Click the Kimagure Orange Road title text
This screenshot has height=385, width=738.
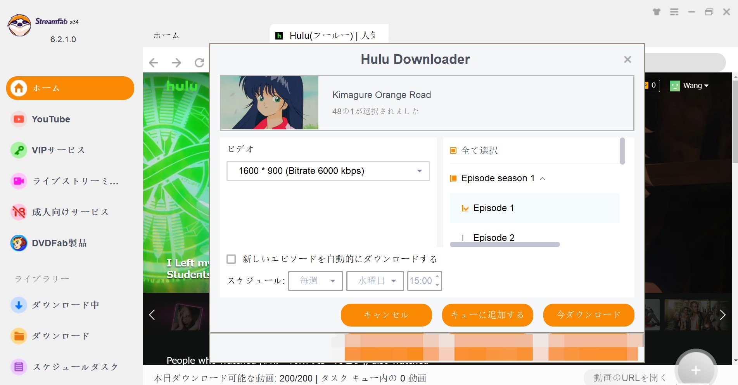coord(382,95)
